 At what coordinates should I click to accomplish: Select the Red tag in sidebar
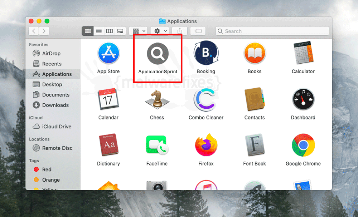[53, 169]
